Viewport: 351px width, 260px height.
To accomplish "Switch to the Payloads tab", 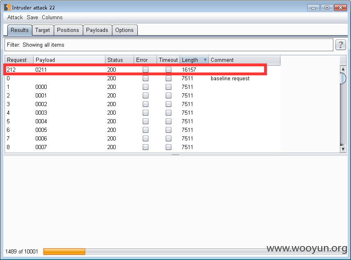I will (x=97, y=30).
